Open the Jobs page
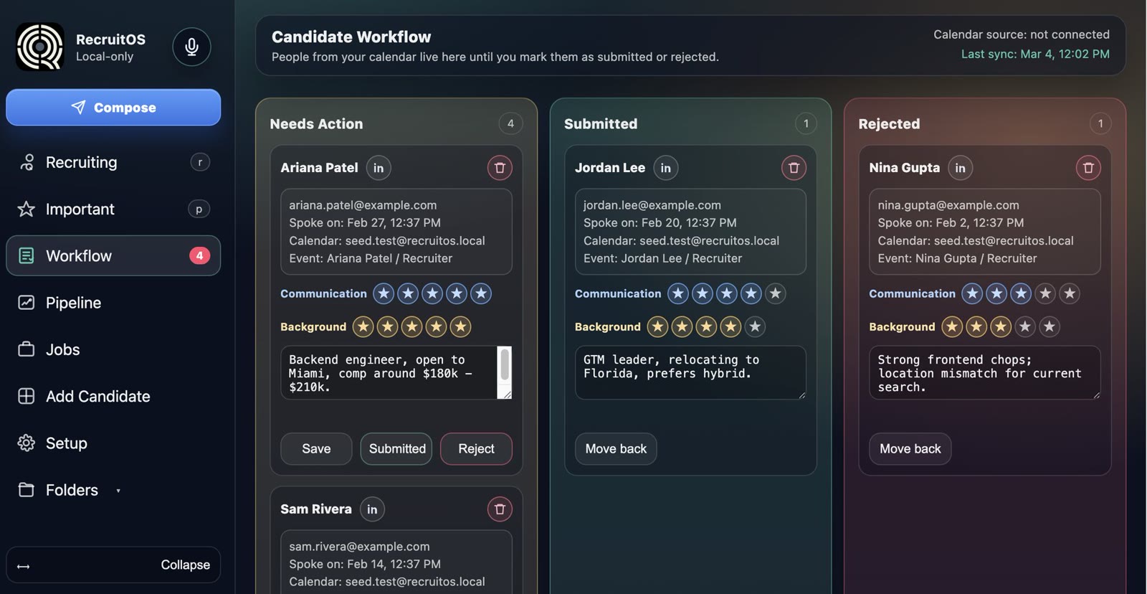Viewport: 1147px width, 594px height. [x=113, y=350]
